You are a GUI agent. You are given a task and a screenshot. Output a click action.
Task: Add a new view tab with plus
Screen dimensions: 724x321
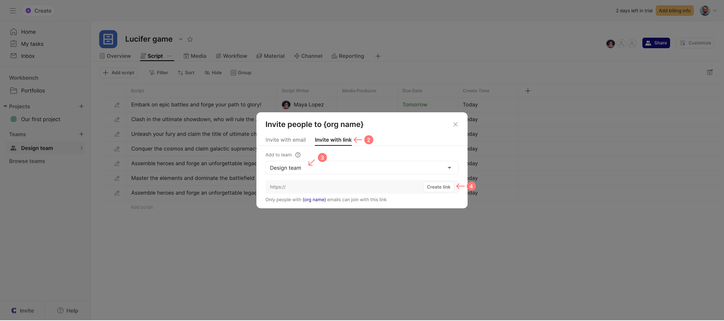[378, 56]
